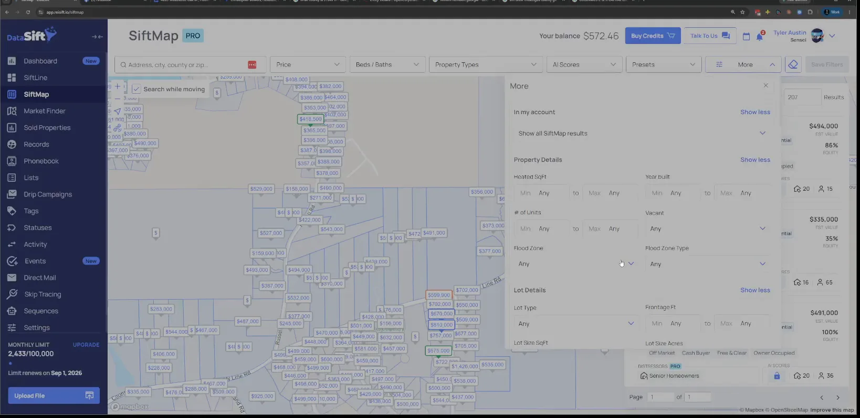Click the red icon in the search box
This screenshot has height=418, width=860.
coord(252,64)
